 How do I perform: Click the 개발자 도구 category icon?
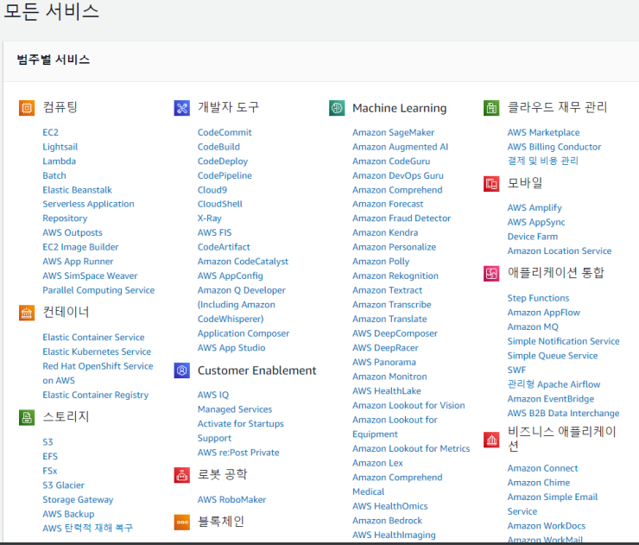click(x=181, y=108)
